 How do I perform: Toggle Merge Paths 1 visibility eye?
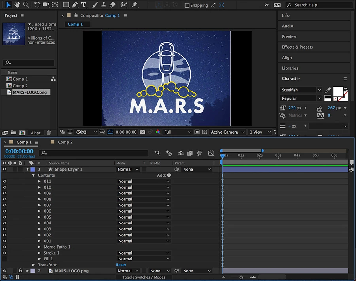pos(4,247)
